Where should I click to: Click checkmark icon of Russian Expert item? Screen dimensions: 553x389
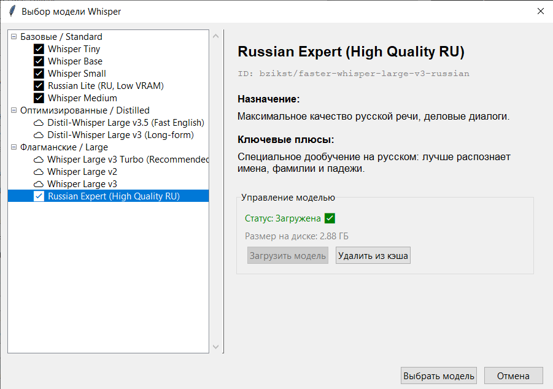39,196
